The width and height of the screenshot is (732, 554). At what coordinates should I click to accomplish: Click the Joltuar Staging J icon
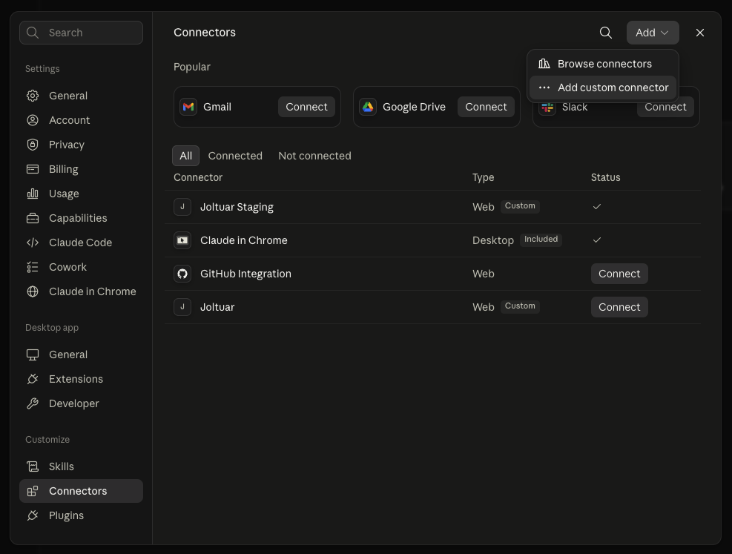(182, 207)
